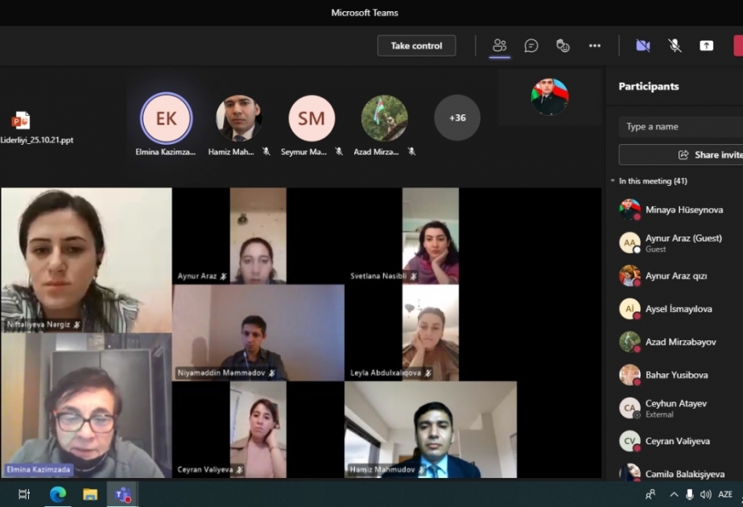The image size is (743, 507).
Task: Open the reactions icon in toolbar
Action: (563, 46)
